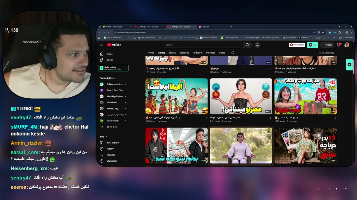Play the 15:09 supermarket eggs video thumbnail
This screenshot has height=200, width=357.
coord(177,146)
